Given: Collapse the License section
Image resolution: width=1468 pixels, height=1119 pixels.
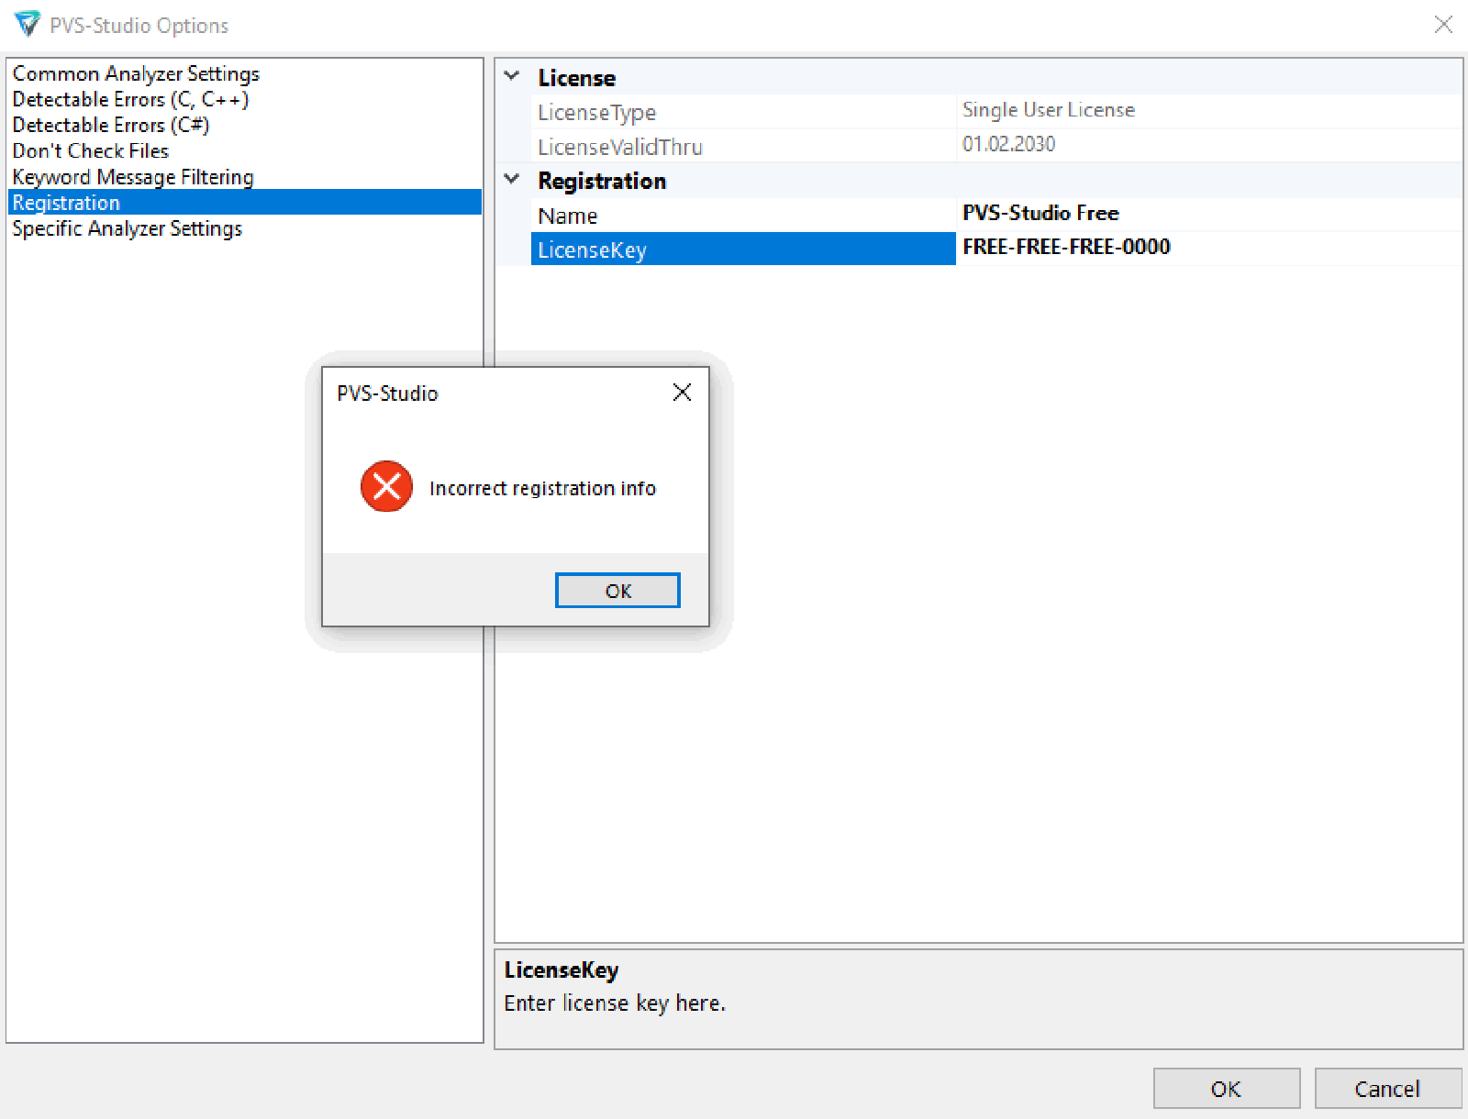Looking at the screenshot, I should click(x=512, y=76).
